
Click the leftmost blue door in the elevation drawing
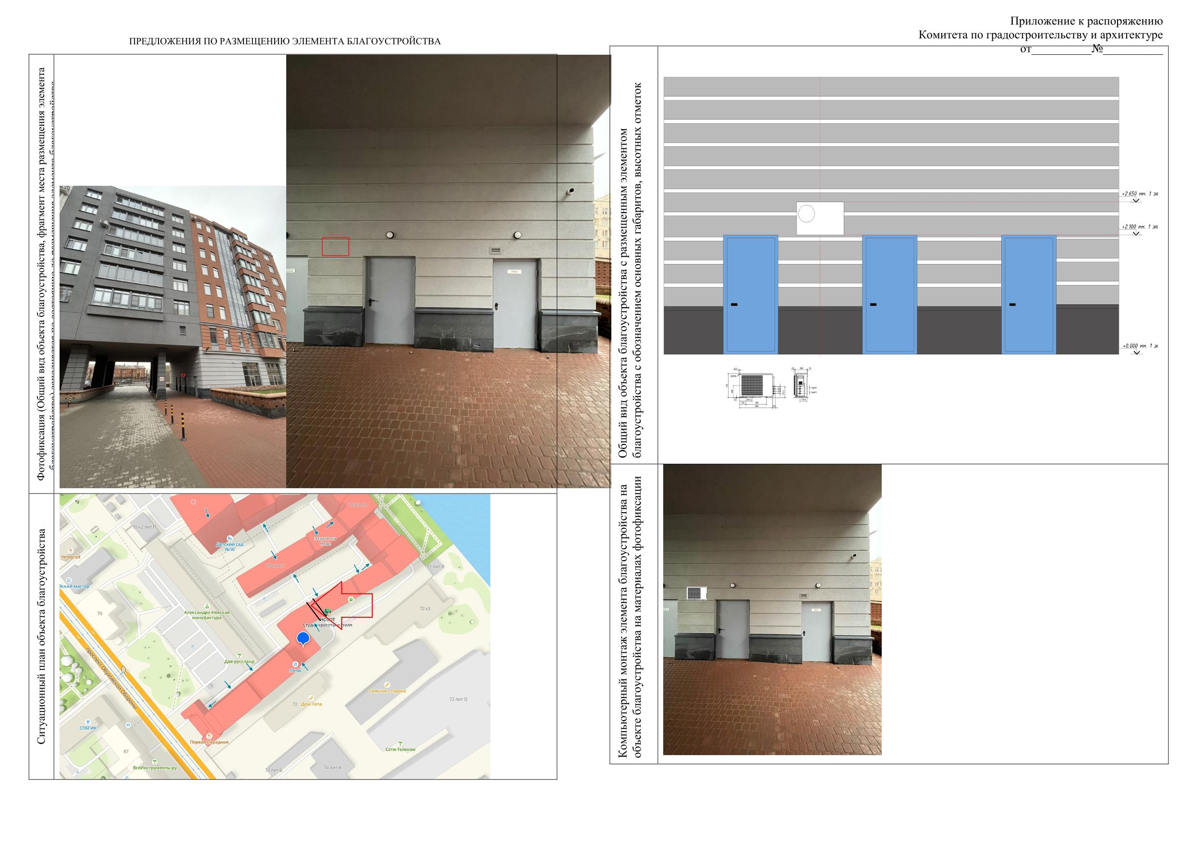tap(751, 294)
